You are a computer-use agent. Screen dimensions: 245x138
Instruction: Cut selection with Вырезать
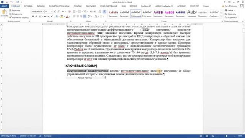click(x=15, y=10)
